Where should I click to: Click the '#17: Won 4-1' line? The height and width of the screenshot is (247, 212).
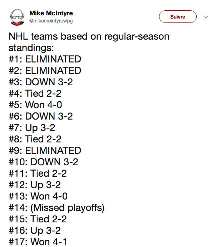(38, 242)
